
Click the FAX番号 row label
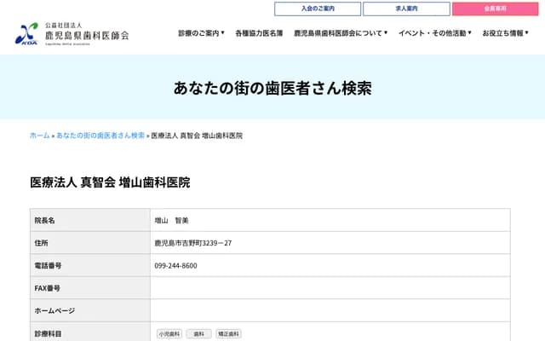click(48, 288)
